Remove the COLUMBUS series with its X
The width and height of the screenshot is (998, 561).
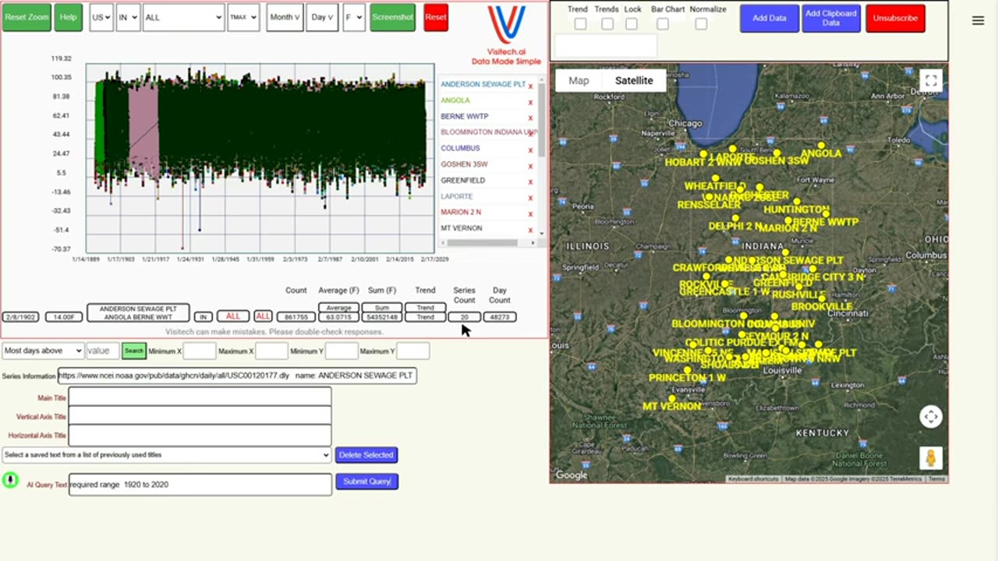(x=530, y=150)
